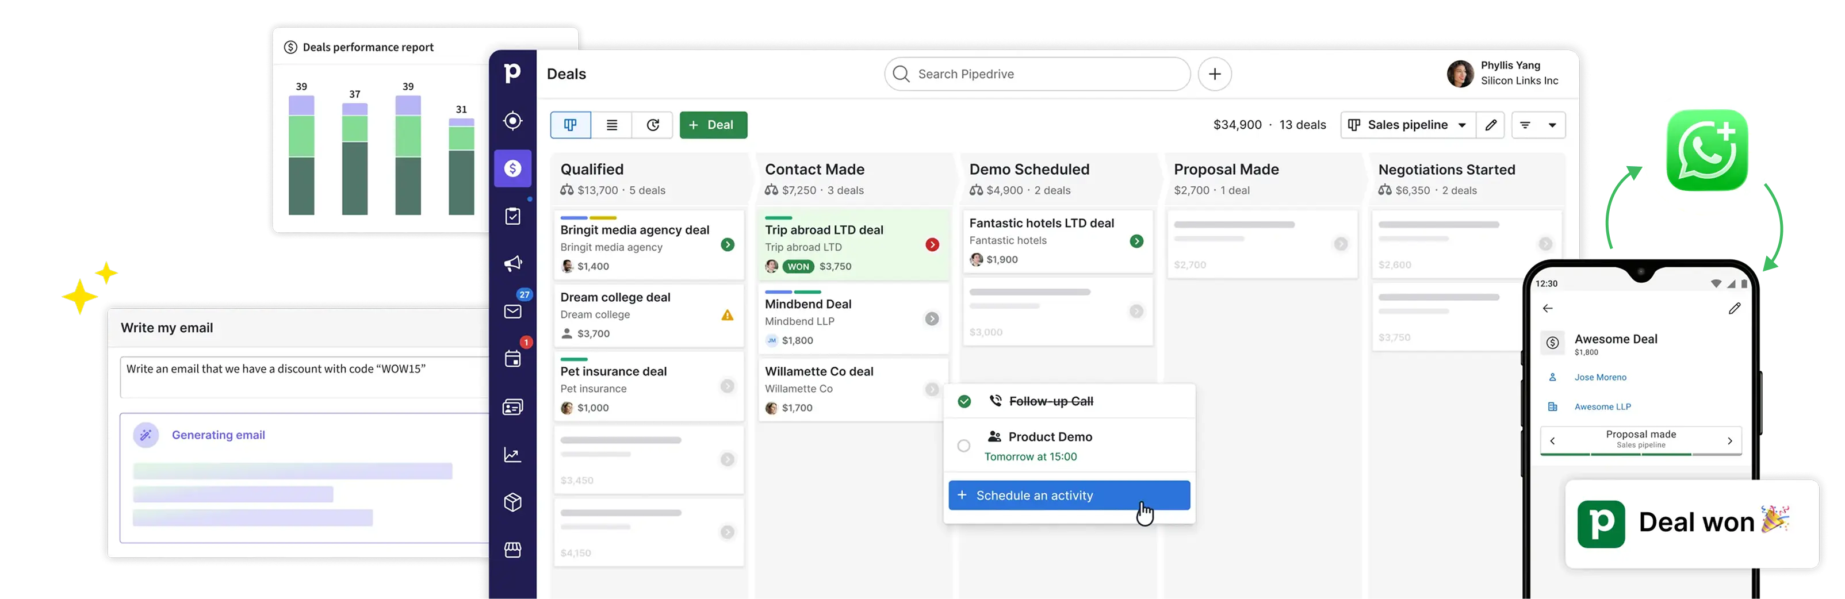Click the green add Deal button

(713, 125)
